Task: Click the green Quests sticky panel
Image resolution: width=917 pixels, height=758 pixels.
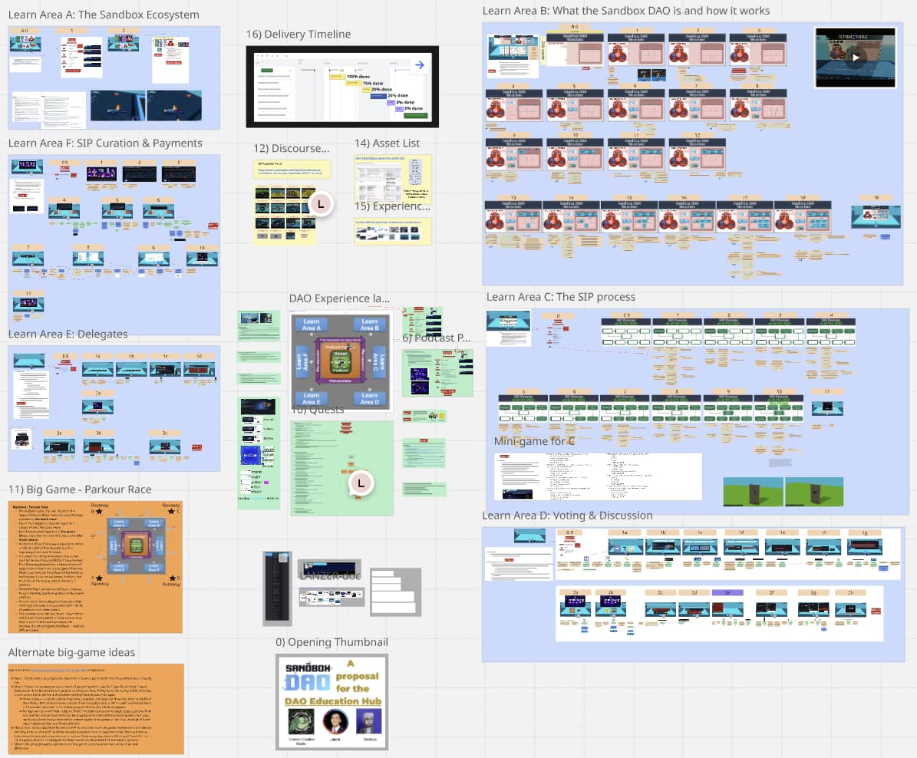Action: point(342,468)
